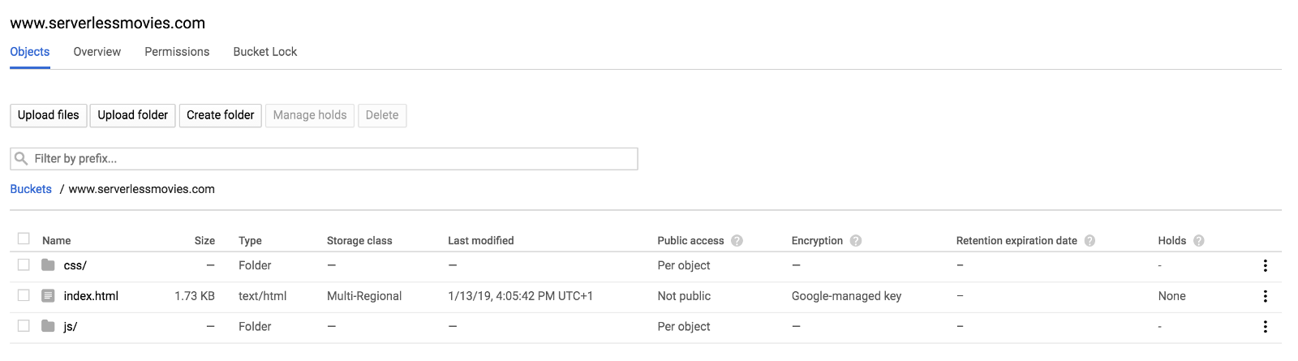The height and width of the screenshot is (361, 1298).
Task: Click the js folder icon
Action: click(48, 326)
